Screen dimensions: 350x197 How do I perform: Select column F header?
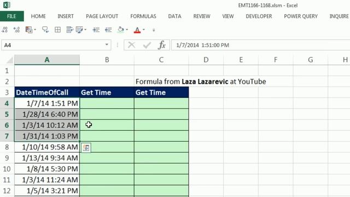point(276,60)
